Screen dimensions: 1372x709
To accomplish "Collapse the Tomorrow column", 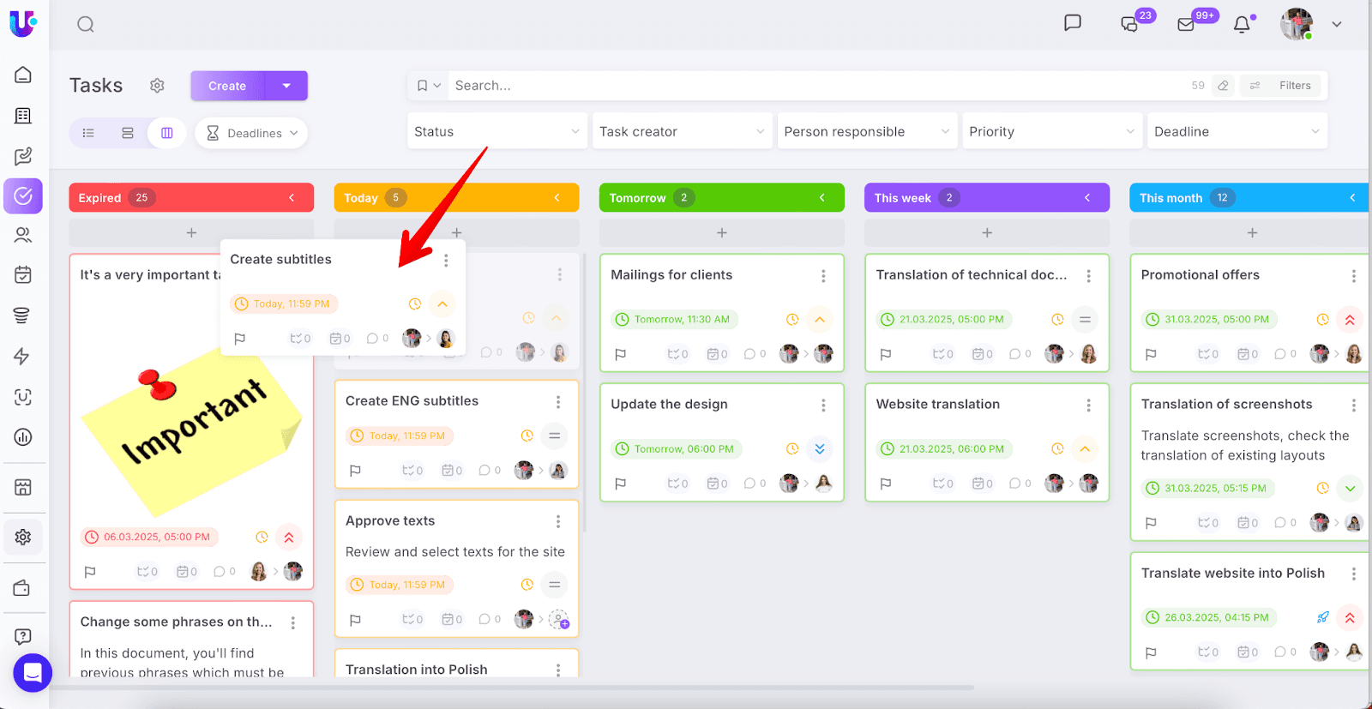I will [821, 198].
